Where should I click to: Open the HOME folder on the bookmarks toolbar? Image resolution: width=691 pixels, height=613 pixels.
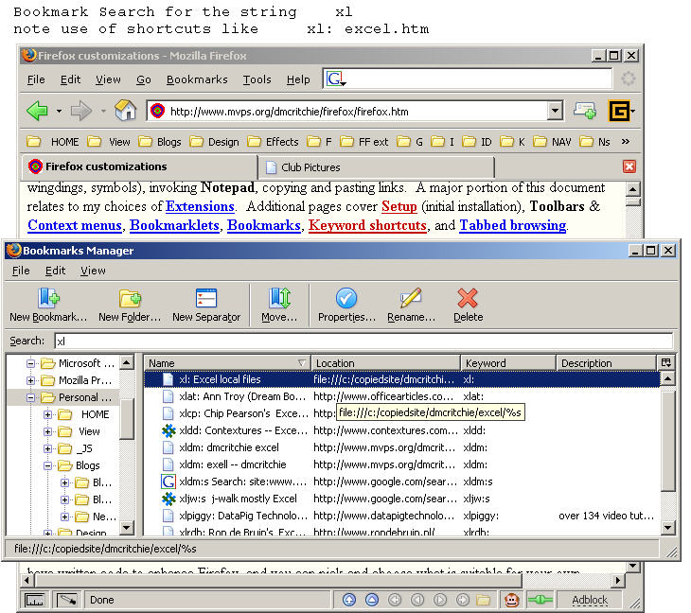click(x=53, y=142)
